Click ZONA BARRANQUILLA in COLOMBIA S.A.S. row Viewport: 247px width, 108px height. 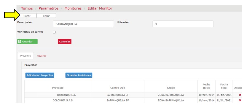pyautogui.click(x=171, y=100)
